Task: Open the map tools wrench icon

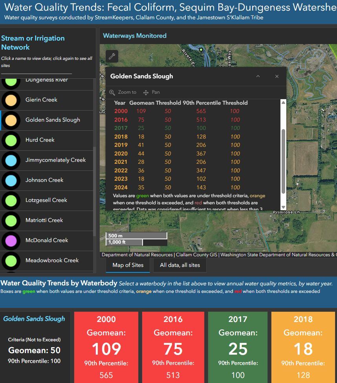Action: 112,56
